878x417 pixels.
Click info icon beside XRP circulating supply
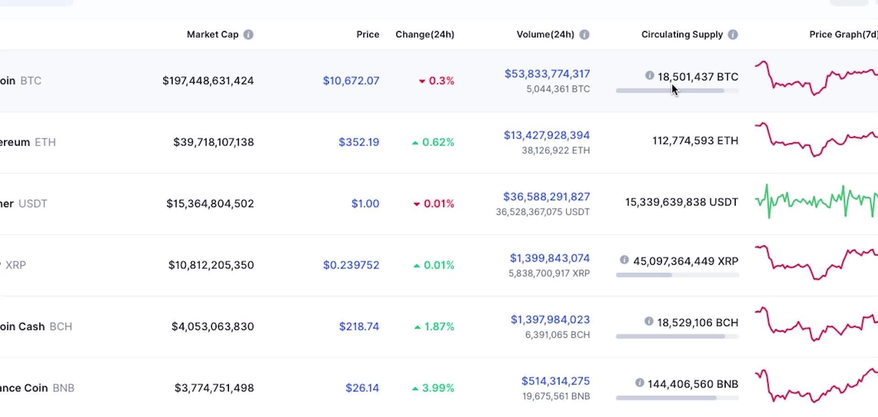[624, 260]
